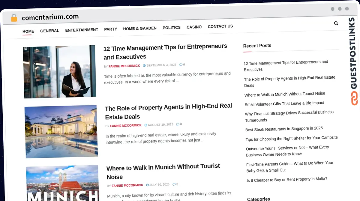Open the HOME menu item
Image resolution: width=360 pixels, height=201 pixels.
[28, 31]
